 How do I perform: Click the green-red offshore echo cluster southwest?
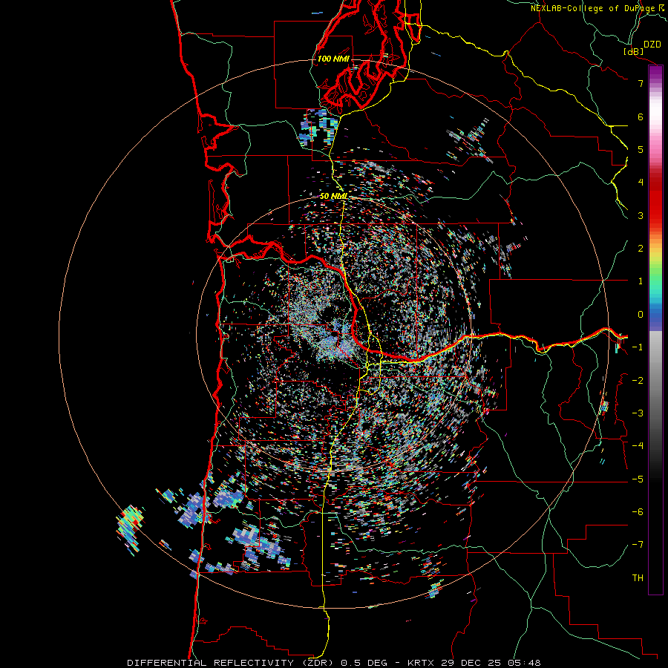pyautogui.click(x=130, y=528)
